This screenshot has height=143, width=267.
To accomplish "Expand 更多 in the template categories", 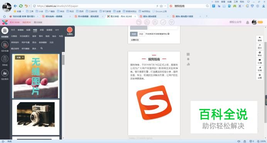I will pyautogui.click(x=34, y=49).
